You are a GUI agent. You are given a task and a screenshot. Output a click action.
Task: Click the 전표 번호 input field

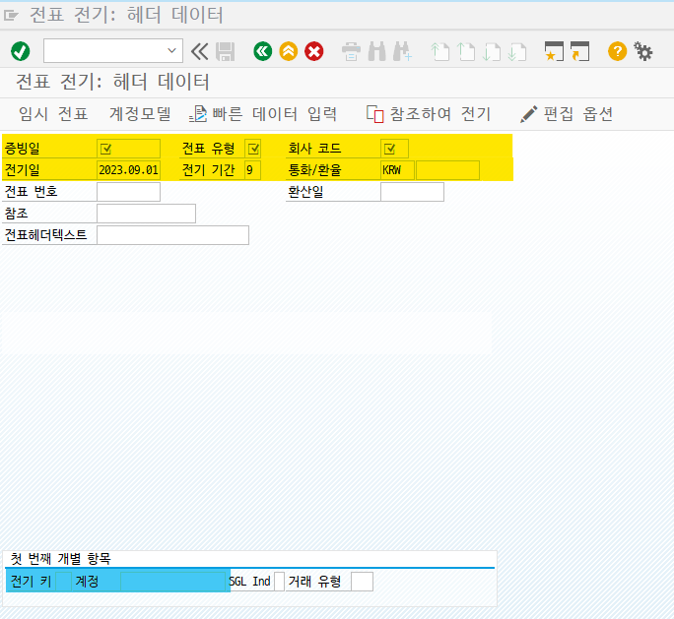(x=128, y=192)
